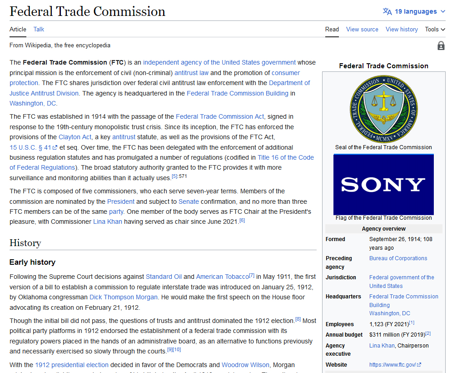Open the American Tobacco link
The height and width of the screenshot is (373, 452).
(222, 277)
